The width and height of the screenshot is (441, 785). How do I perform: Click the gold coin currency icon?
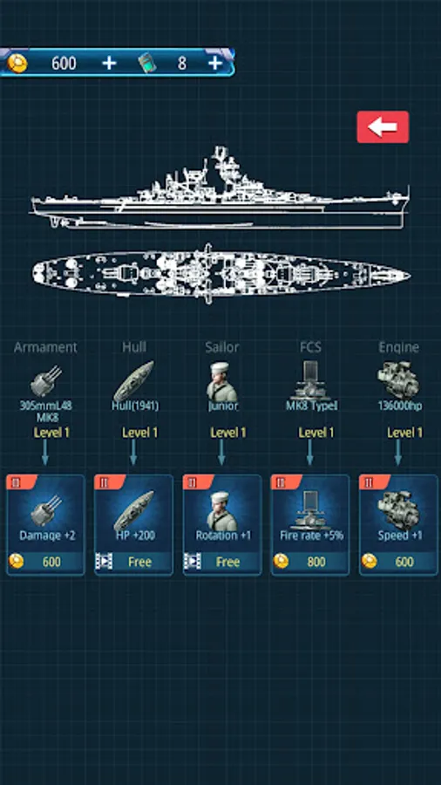pyautogui.click(x=17, y=63)
